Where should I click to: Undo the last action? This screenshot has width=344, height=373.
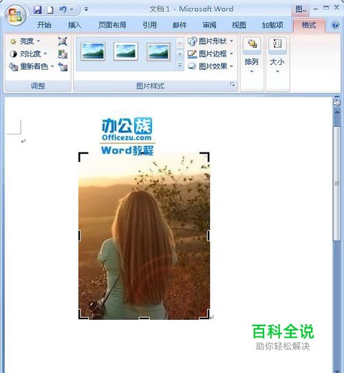point(63,10)
